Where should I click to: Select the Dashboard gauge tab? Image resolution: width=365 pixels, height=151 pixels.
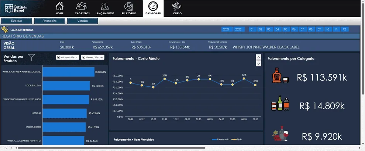coord(153,8)
